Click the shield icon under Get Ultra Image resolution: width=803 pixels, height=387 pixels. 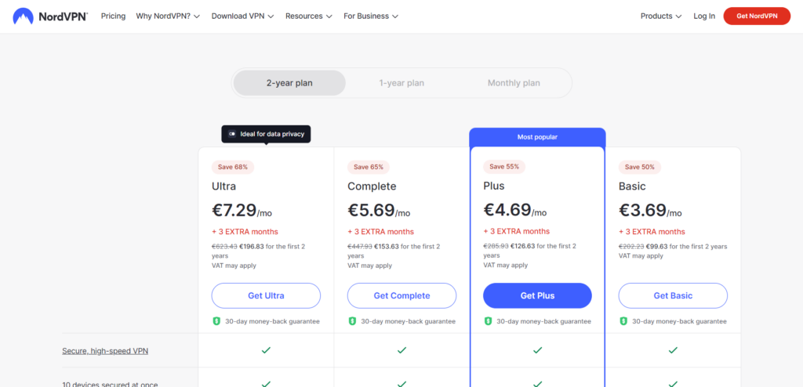click(216, 321)
